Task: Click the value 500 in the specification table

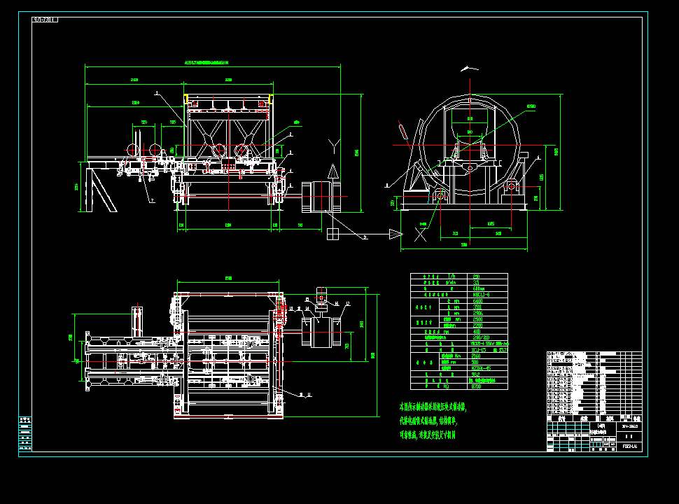Action: click(475, 362)
